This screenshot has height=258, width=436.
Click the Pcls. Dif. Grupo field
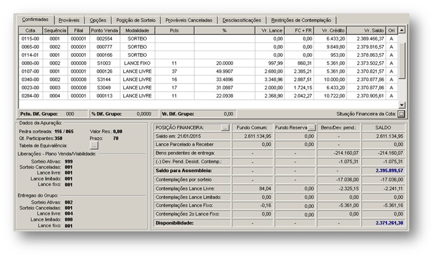coord(53,114)
